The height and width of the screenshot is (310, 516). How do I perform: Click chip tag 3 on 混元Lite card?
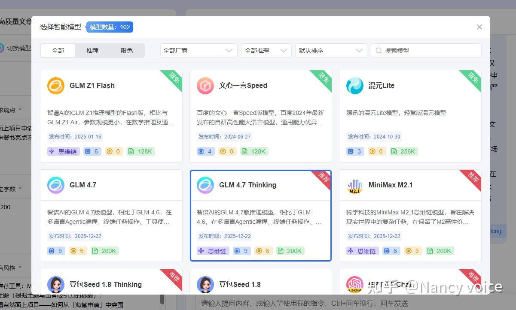tap(355, 151)
